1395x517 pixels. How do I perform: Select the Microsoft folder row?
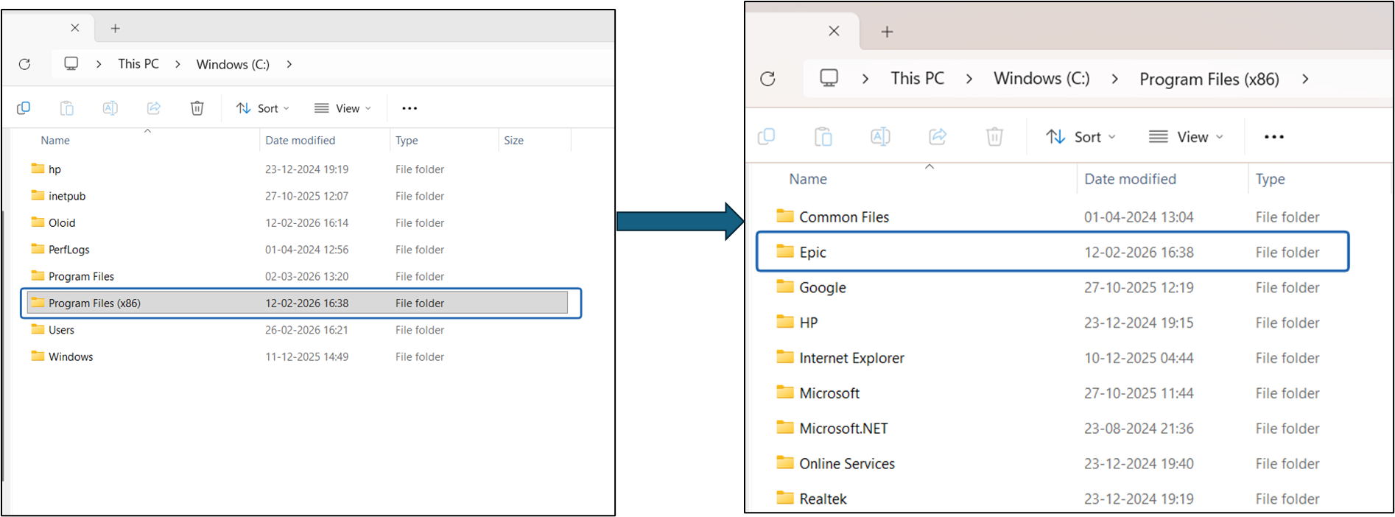click(1053, 393)
